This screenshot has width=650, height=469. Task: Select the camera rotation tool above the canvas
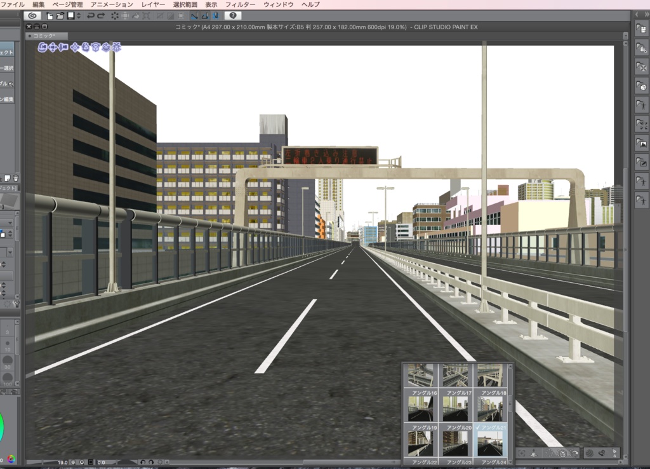(x=43, y=47)
